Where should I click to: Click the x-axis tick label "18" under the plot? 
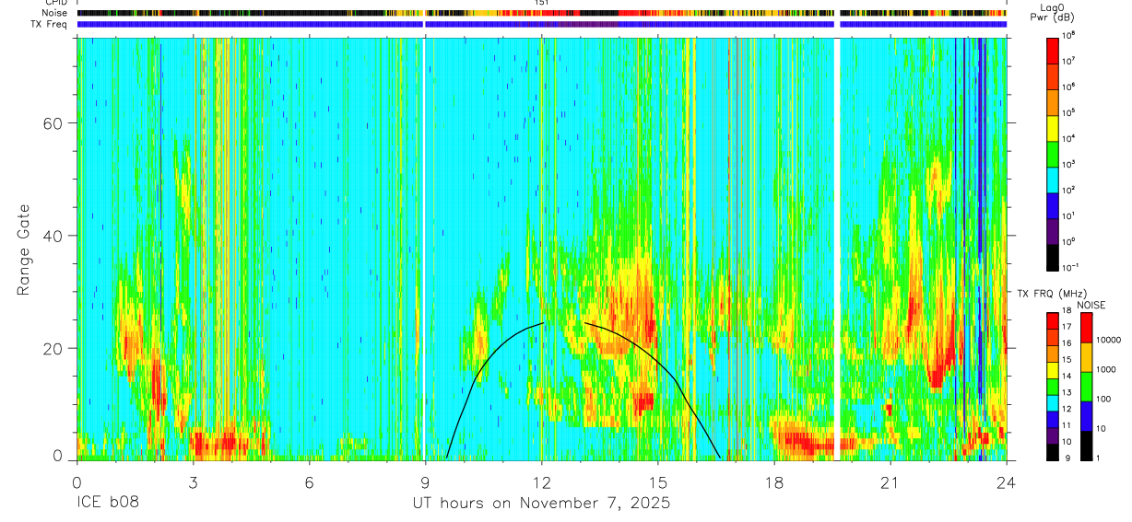coord(774,481)
